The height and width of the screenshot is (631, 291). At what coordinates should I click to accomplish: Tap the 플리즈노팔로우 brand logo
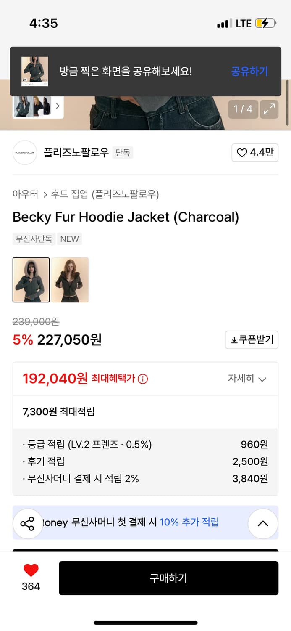coord(25,152)
